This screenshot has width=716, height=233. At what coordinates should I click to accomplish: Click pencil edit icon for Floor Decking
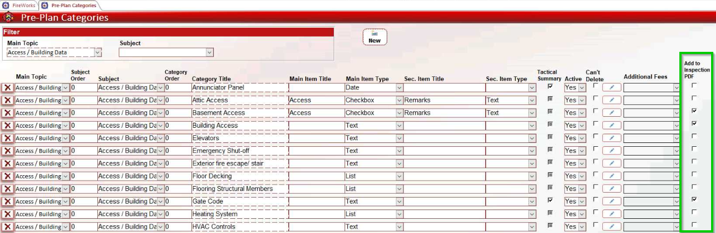tap(612, 176)
